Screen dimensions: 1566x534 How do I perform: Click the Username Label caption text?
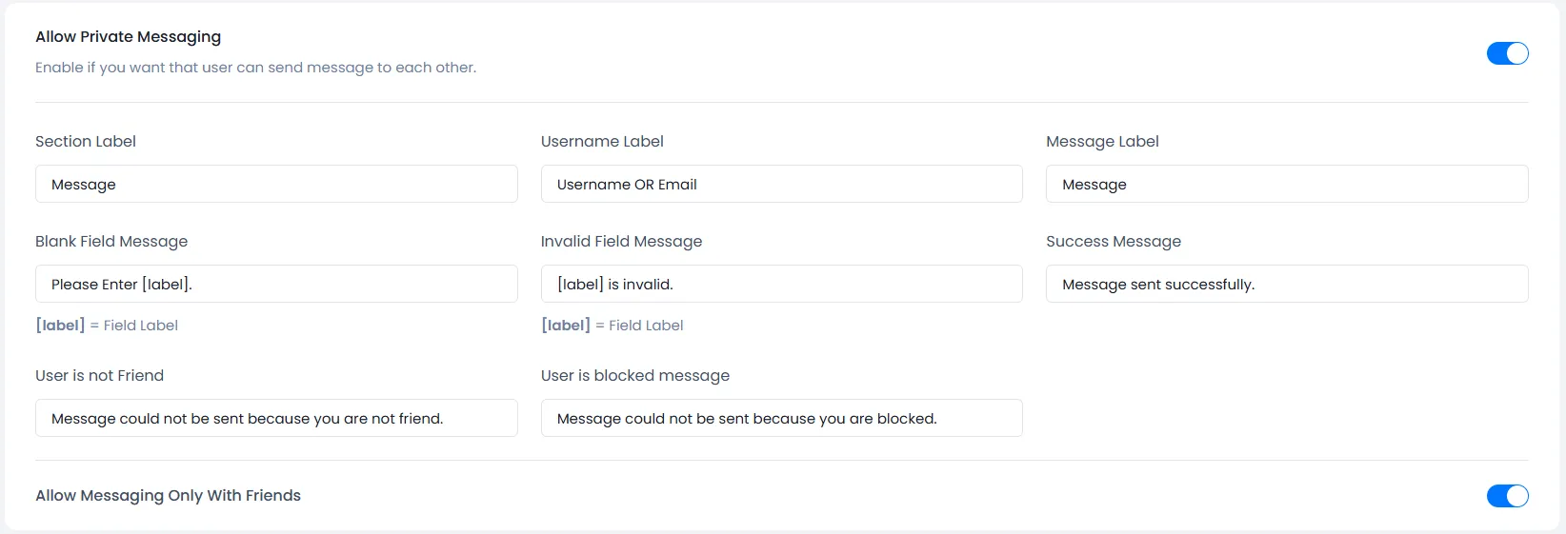pyautogui.click(x=602, y=141)
